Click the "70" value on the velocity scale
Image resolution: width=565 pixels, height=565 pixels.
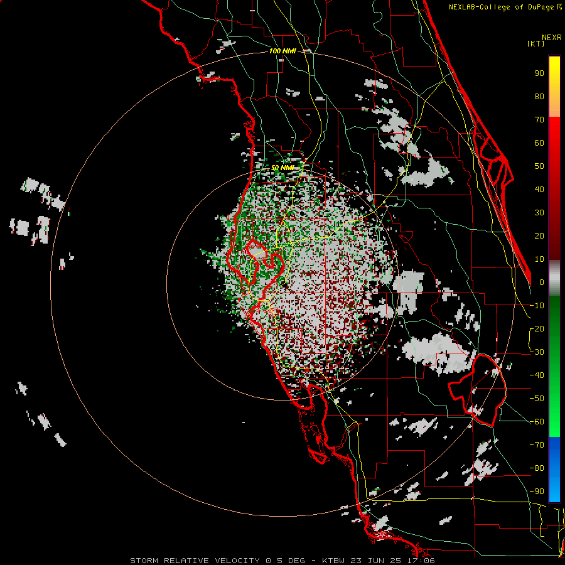coord(539,120)
